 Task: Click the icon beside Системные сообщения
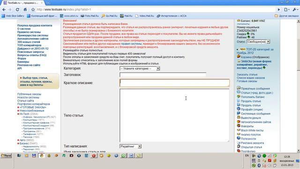click(239, 113)
